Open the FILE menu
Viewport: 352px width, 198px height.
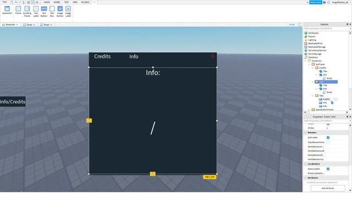4,2
